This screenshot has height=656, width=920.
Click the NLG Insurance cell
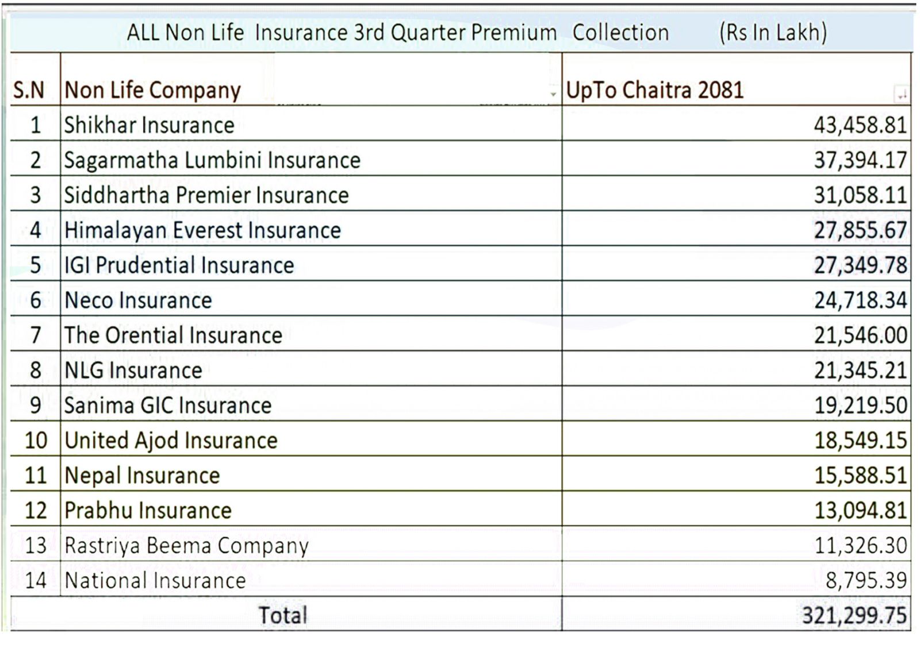pos(133,371)
